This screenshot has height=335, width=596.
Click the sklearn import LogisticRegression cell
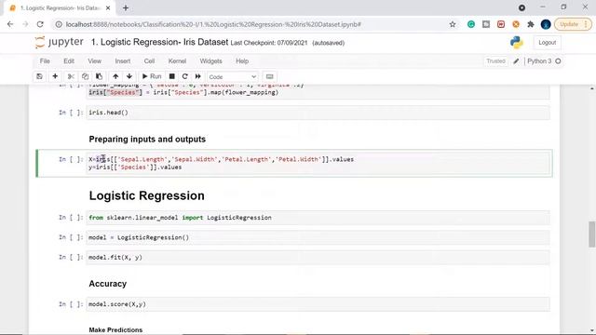[318, 218]
